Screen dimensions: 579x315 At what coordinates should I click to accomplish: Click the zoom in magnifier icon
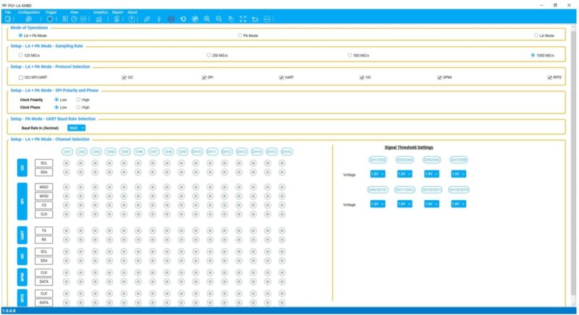[207, 19]
